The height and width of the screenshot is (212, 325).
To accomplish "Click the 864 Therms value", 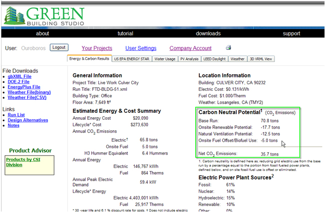I will pos(152,173).
